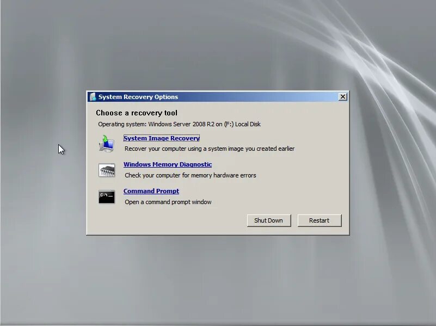436x326 pixels.
Task: Click the 'Operating system: Windows Server 2008 R2' line
Action: click(179, 124)
